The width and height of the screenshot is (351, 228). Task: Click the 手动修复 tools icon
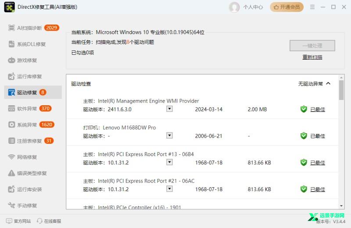click(11, 205)
